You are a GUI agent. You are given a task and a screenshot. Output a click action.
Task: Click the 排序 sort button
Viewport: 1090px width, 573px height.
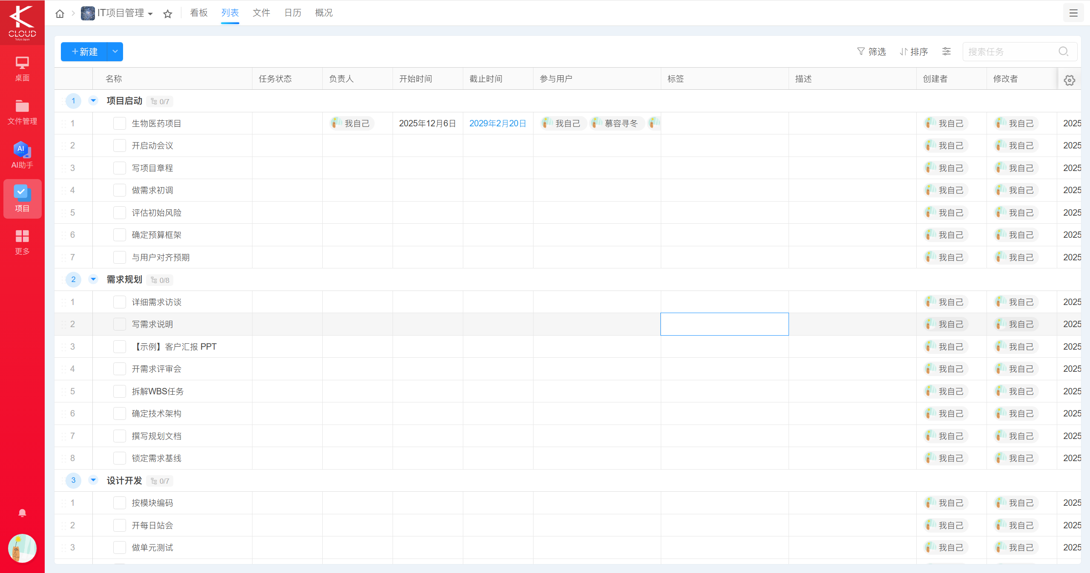pos(914,51)
